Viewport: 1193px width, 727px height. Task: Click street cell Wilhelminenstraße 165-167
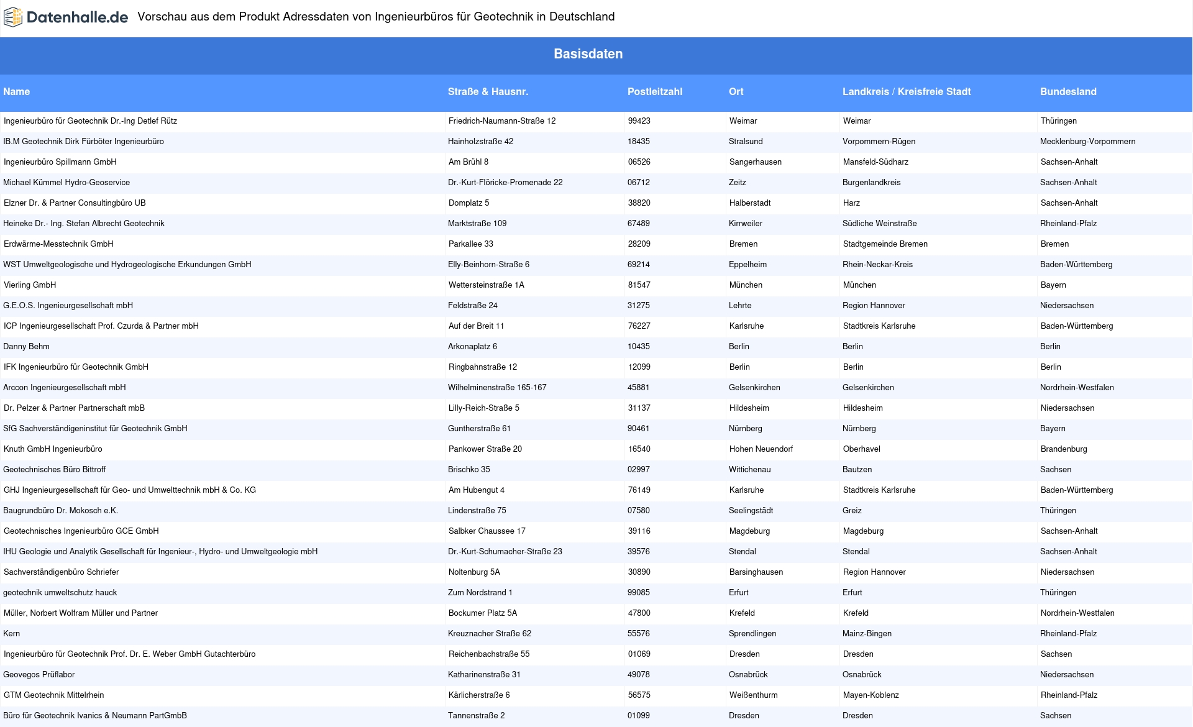point(497,388)
